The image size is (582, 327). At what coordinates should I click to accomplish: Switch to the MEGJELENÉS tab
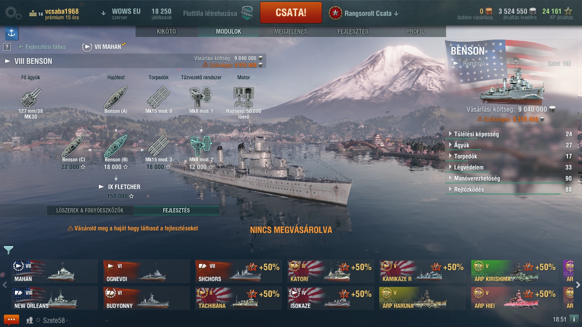(x=291, y=32)
